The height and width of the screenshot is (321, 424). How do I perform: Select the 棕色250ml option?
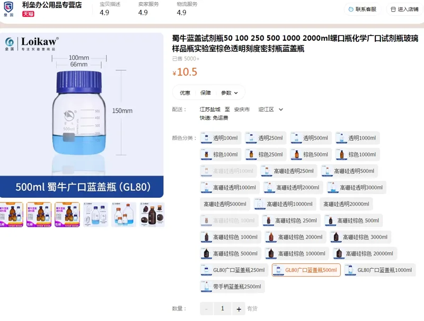[x=266, y=154]
